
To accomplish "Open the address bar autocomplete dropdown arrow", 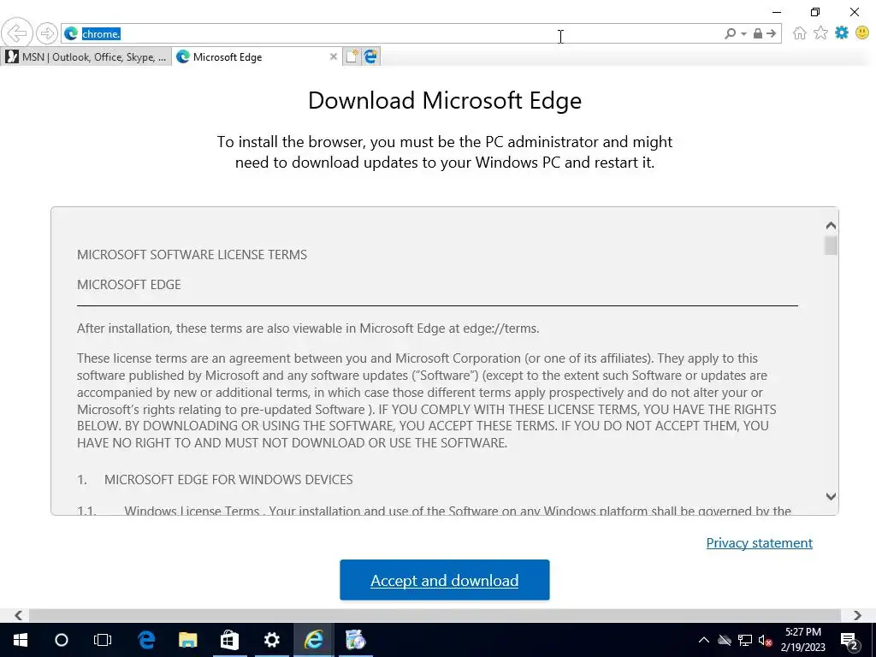I will pos(743,34).
